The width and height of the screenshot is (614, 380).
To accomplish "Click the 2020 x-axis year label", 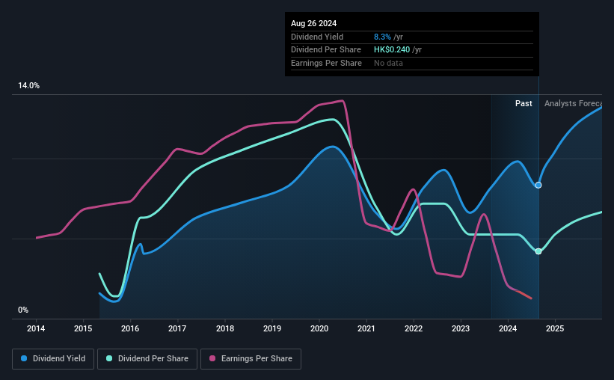I will coord(319,328).
